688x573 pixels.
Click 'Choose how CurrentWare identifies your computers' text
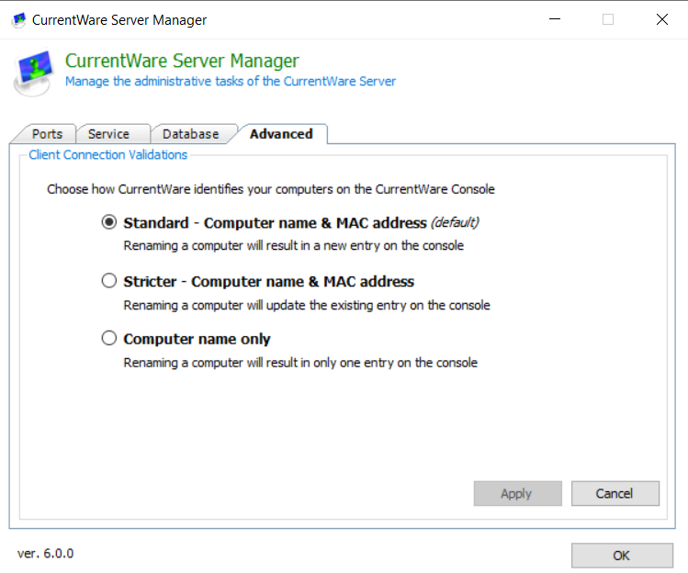[271, 189]
